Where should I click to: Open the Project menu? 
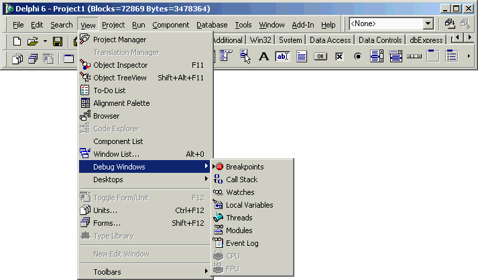[113, 25]
